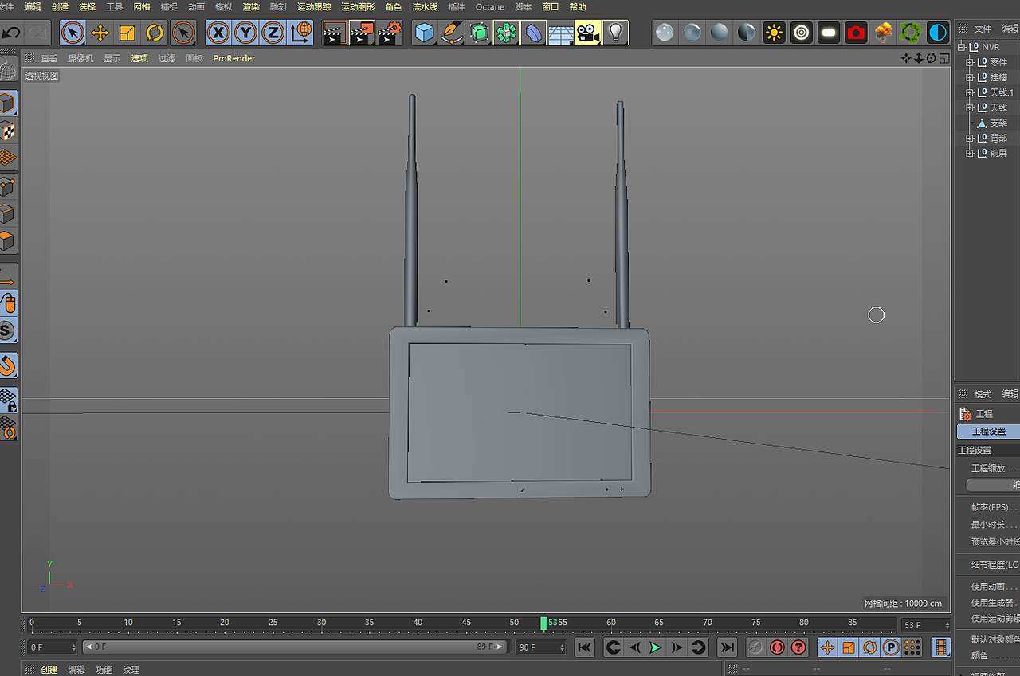This screenshot has width=1020, height=676.
Task: Open the 帮助 (Help) menu
Action: click(x=578, y=7)
